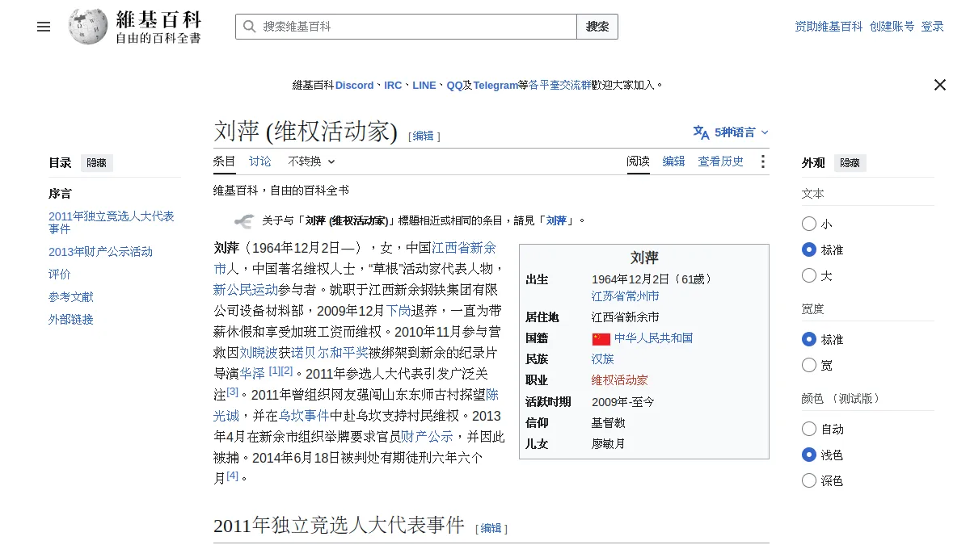Click the 搜索 search button
The height and width of the screenshot is (545, 970).
pyautogui.click(x=597, y=27)
